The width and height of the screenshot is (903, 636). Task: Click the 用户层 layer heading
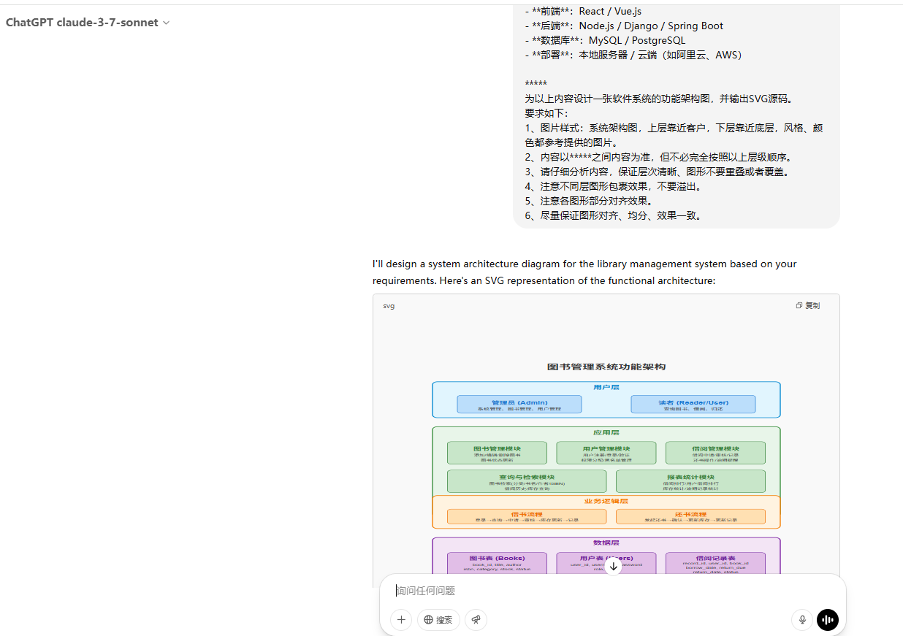click(x=606, y=387)
